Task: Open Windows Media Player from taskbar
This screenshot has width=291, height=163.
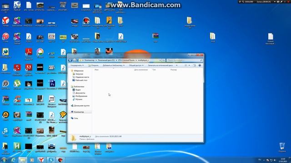Action: pyautogui.click(x=32, y=160)
